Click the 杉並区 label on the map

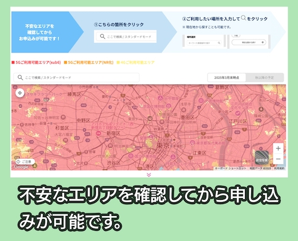pos(62,128)
